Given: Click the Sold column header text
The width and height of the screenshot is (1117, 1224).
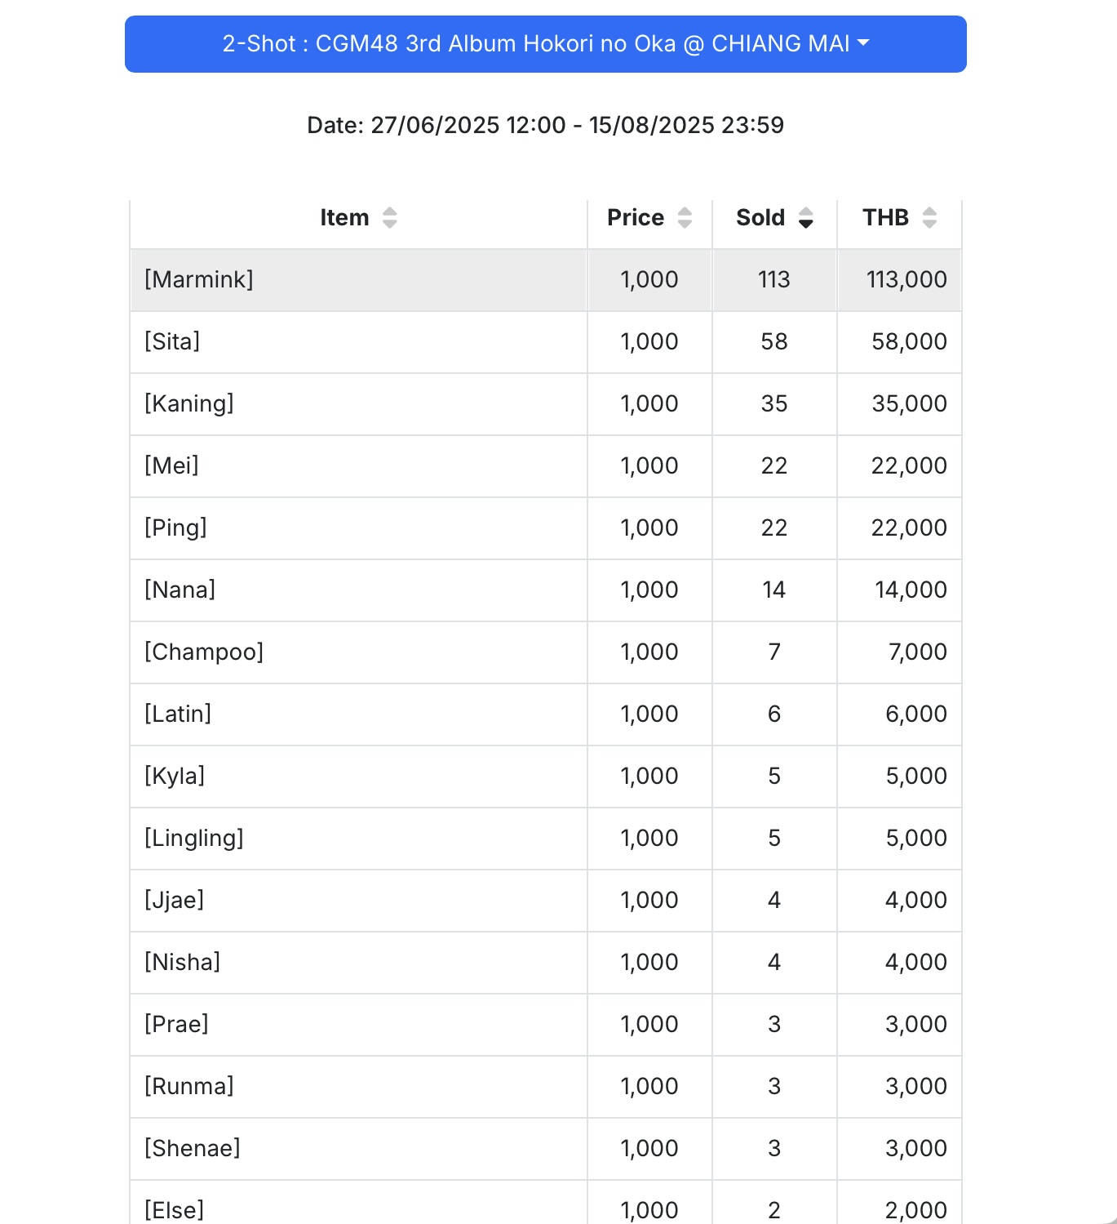Looking at the screenshot, I should pos(760,218).
